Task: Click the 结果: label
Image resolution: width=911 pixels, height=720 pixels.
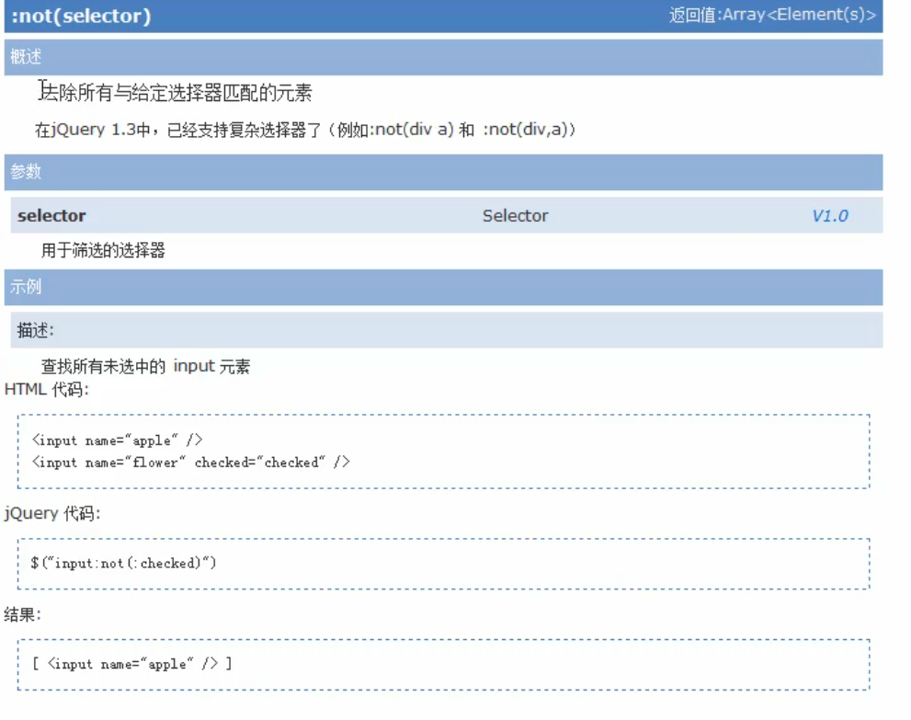Action: (23, 615)
